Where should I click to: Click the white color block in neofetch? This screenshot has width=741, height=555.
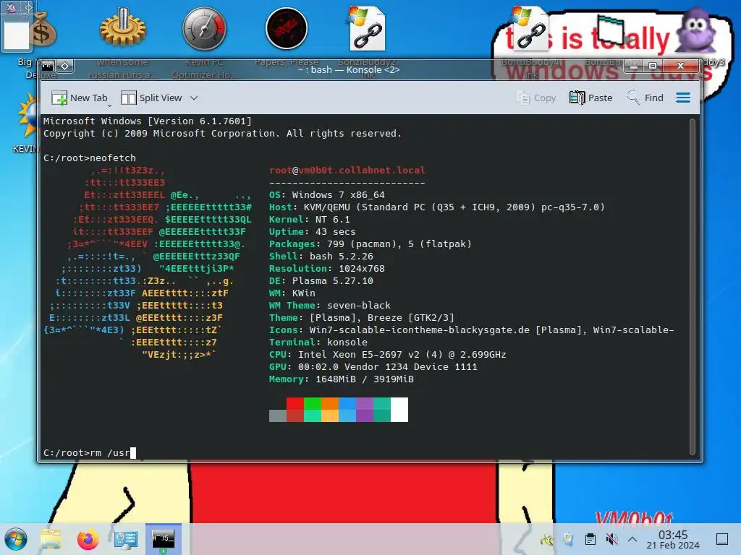pos(399,410)
